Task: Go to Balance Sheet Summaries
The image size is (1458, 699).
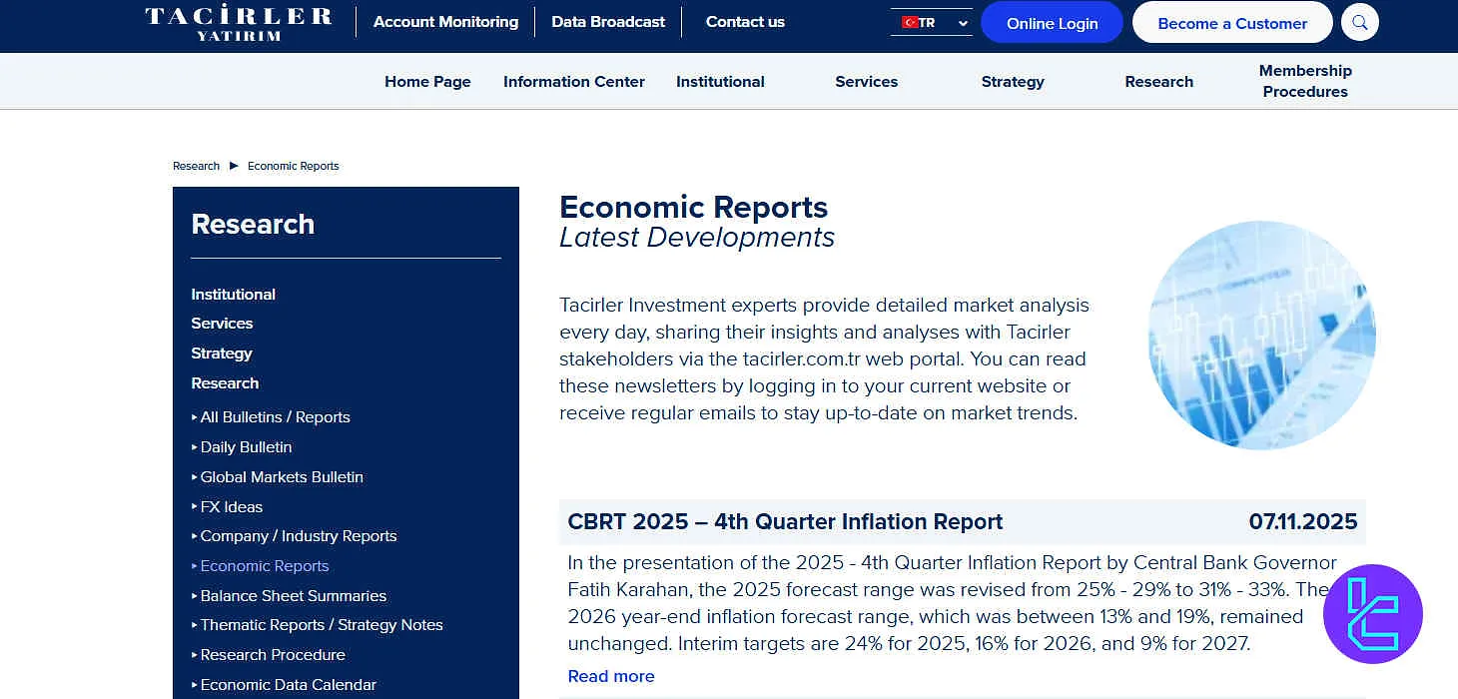Action: (x=293, y=596)
